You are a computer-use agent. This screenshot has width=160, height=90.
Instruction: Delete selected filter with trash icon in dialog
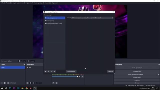[48, 71]
